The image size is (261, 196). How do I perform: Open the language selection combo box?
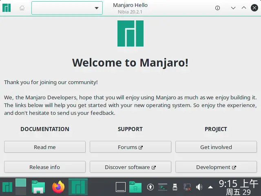[x=67, y=8]
